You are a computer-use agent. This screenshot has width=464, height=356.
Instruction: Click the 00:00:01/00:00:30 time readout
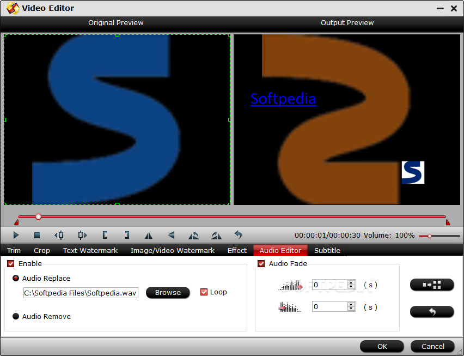(327, 236)
